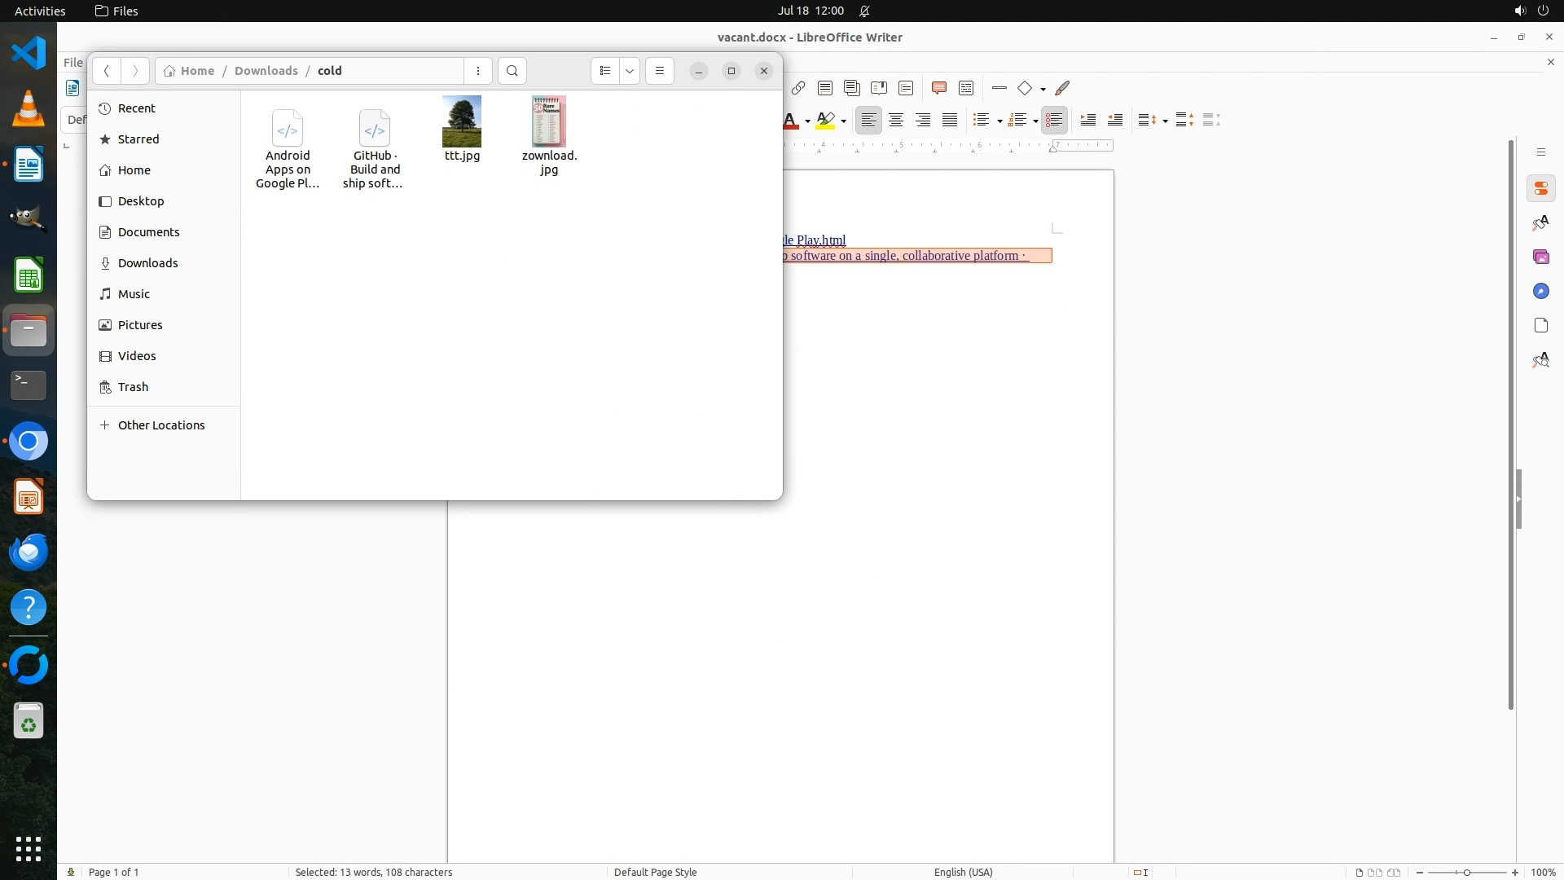This screenshot has height=880, width=1564.
Task: Click the search icon in Files
Action: pyautogui.click(x=512, y=71)
